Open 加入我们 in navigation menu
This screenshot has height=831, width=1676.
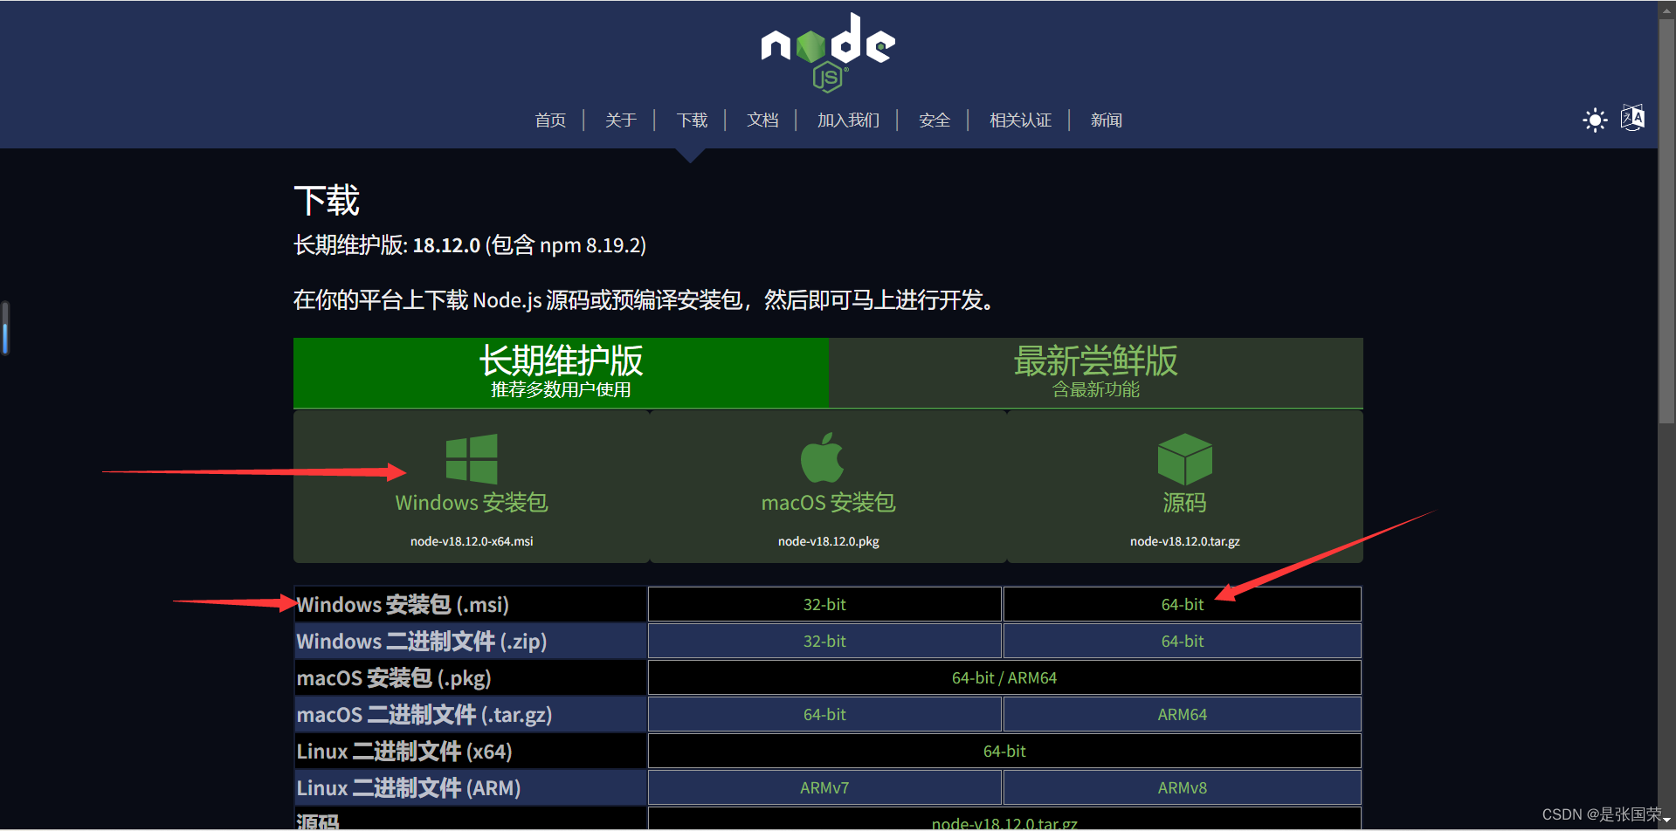(848, 120)
